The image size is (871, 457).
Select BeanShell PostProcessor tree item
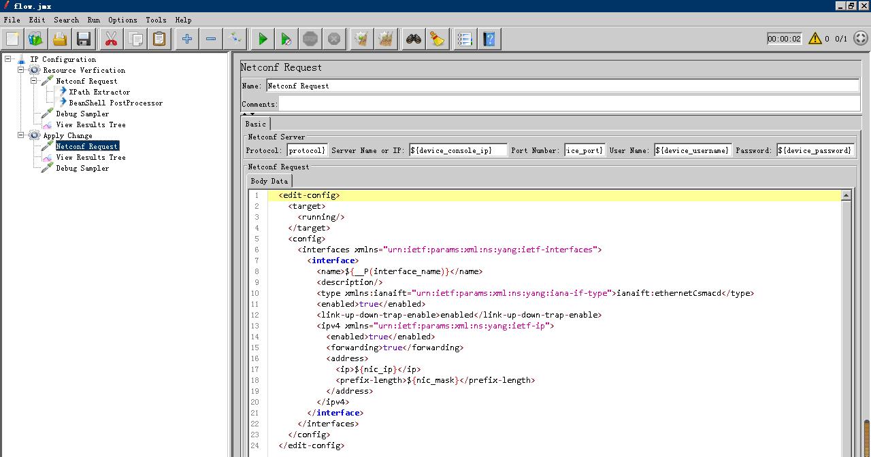tap(115, 103)
